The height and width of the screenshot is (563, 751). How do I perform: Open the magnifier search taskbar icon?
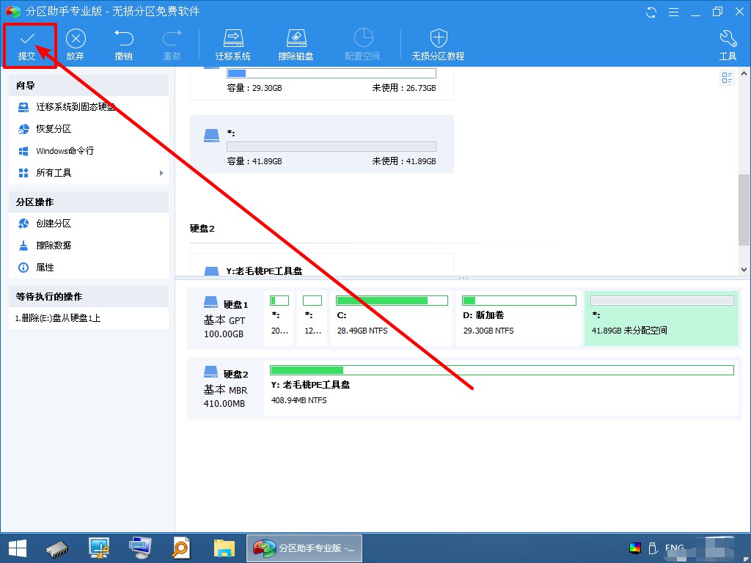click(181, 548)
